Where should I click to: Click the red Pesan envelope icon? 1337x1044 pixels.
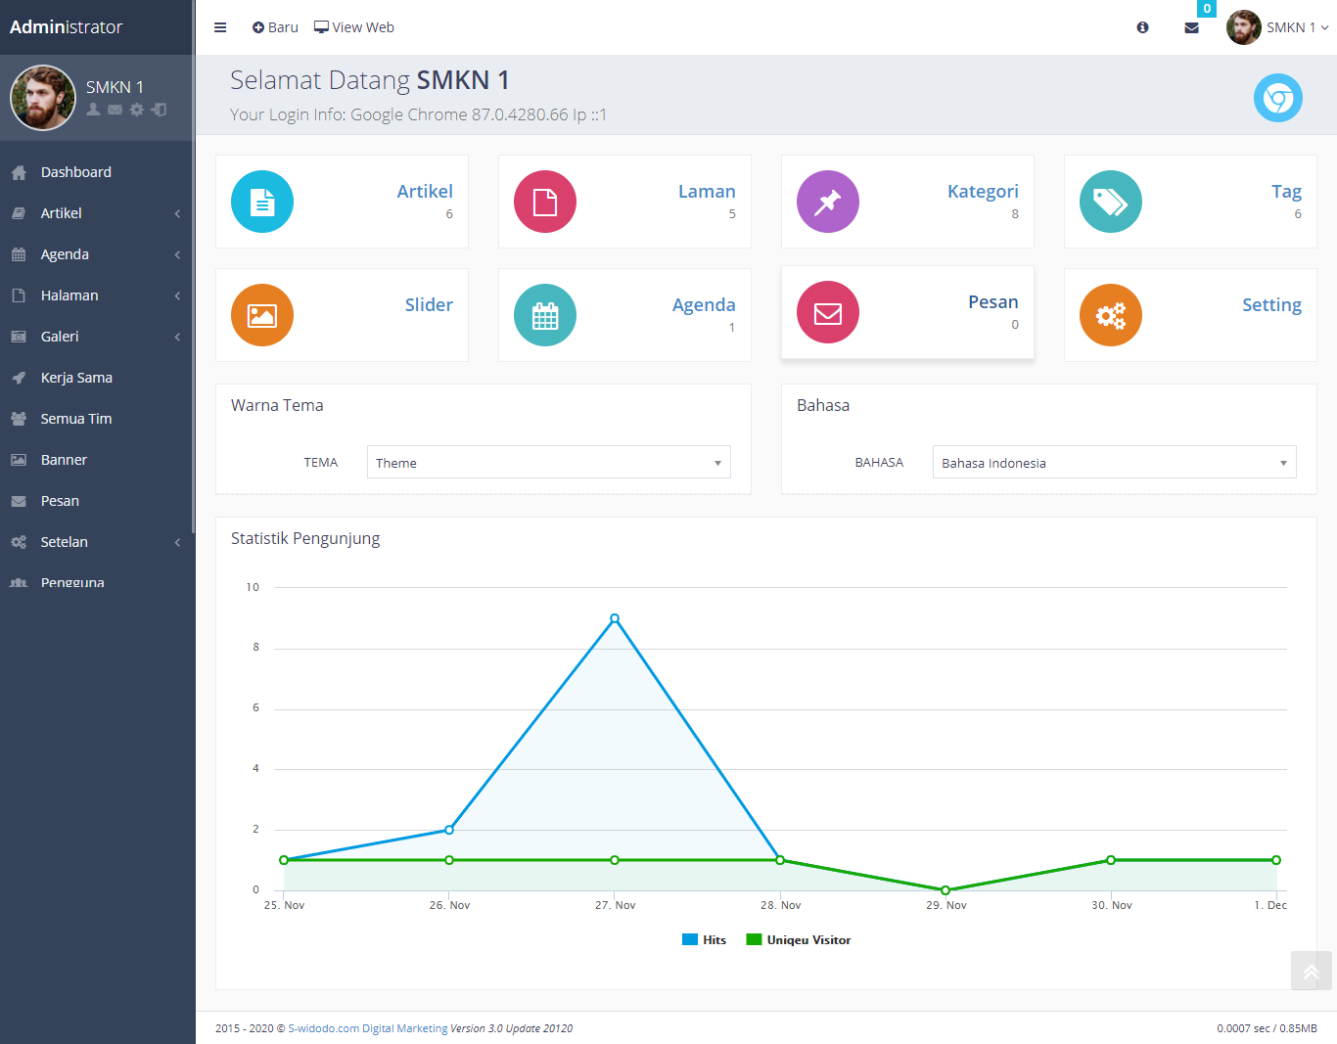click(828, 312)
